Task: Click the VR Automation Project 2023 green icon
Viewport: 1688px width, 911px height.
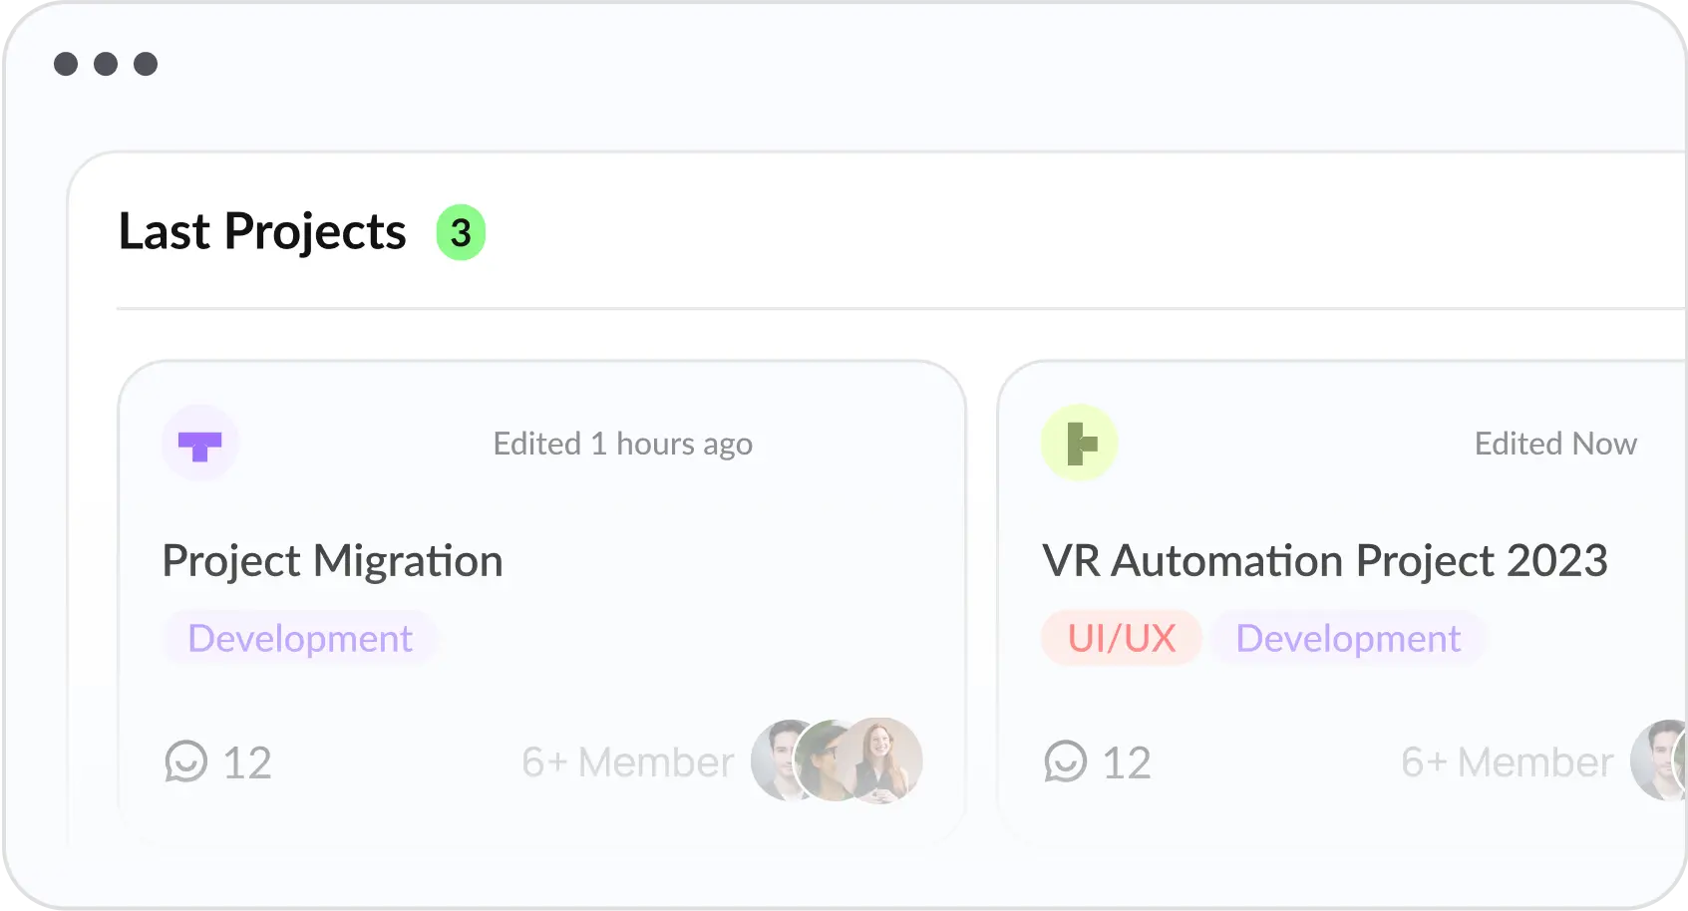Action: [1079, 442]
